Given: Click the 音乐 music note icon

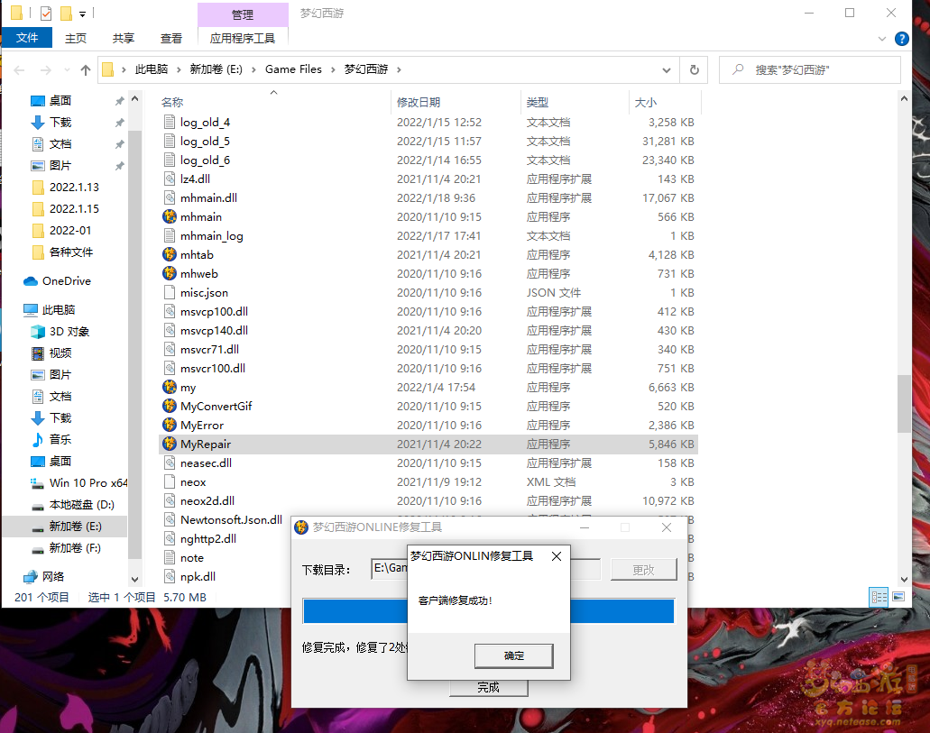Looking at the screenshot, I should (37, 439).
